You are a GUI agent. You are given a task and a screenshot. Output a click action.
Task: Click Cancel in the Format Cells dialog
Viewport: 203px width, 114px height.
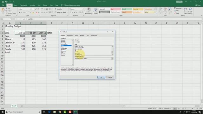(110, 77)
